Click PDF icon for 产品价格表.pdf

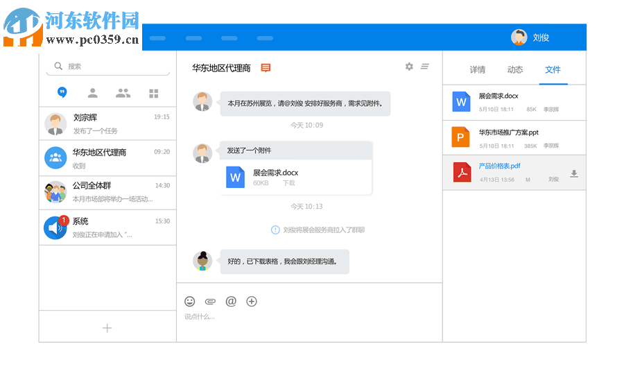point(462,172)
